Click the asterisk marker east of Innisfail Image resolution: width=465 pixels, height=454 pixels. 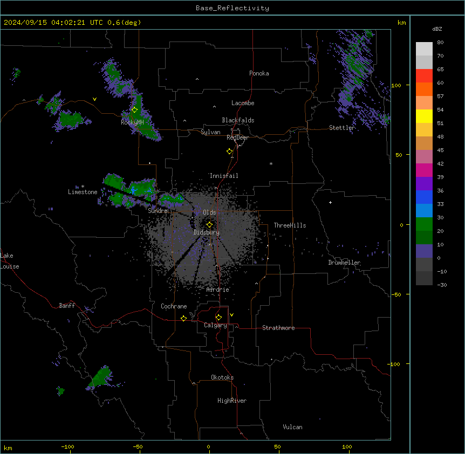point(271,163)
